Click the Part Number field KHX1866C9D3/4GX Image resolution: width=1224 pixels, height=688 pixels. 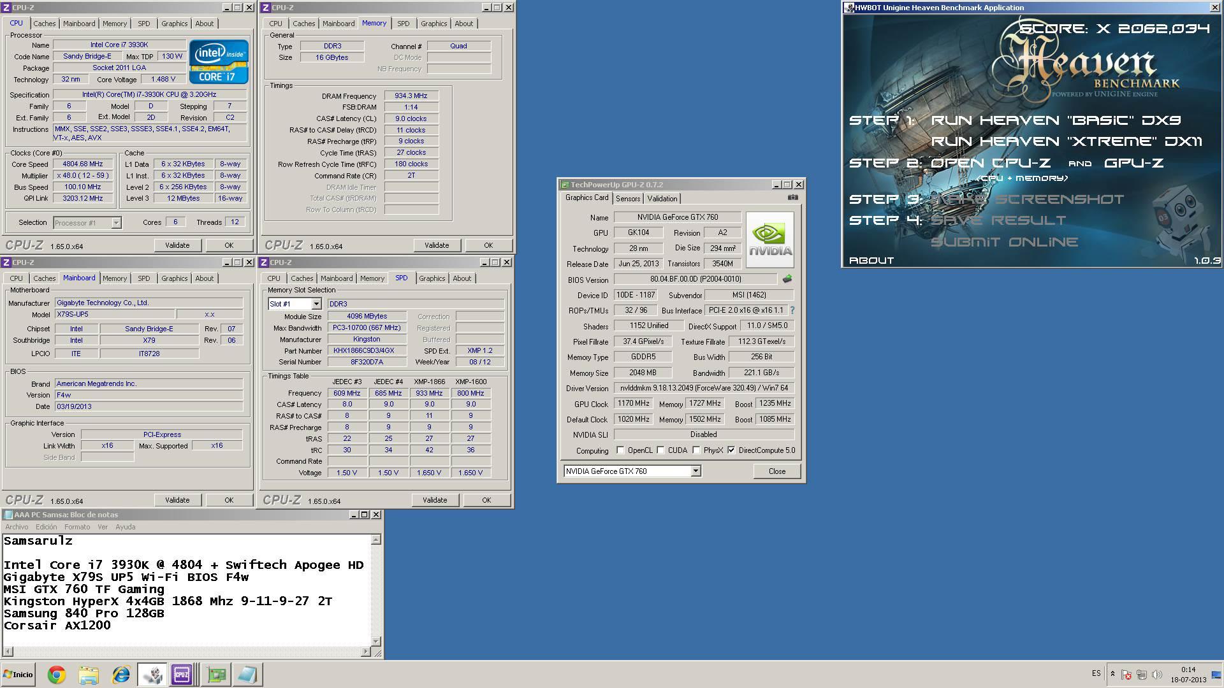tap(367, 351)
